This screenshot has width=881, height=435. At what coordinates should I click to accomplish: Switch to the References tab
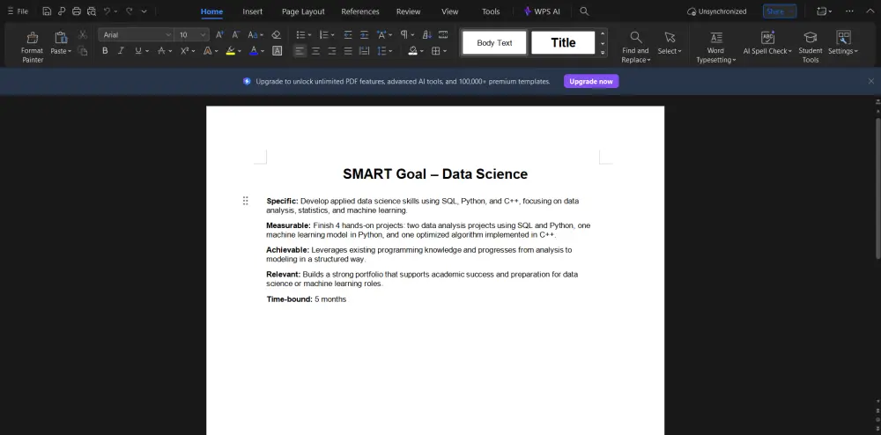point(360,11)
